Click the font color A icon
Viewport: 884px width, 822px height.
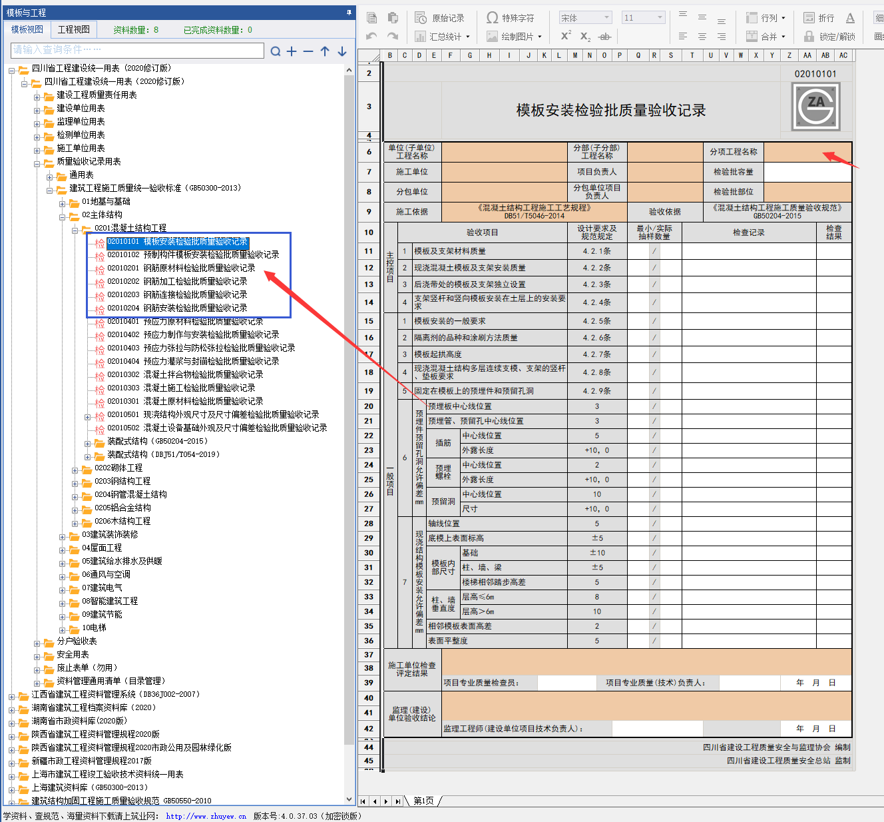(x=850, y=18)
